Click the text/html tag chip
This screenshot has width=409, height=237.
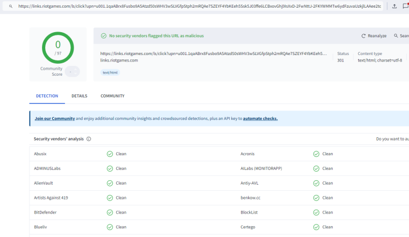tap(110, 72)
